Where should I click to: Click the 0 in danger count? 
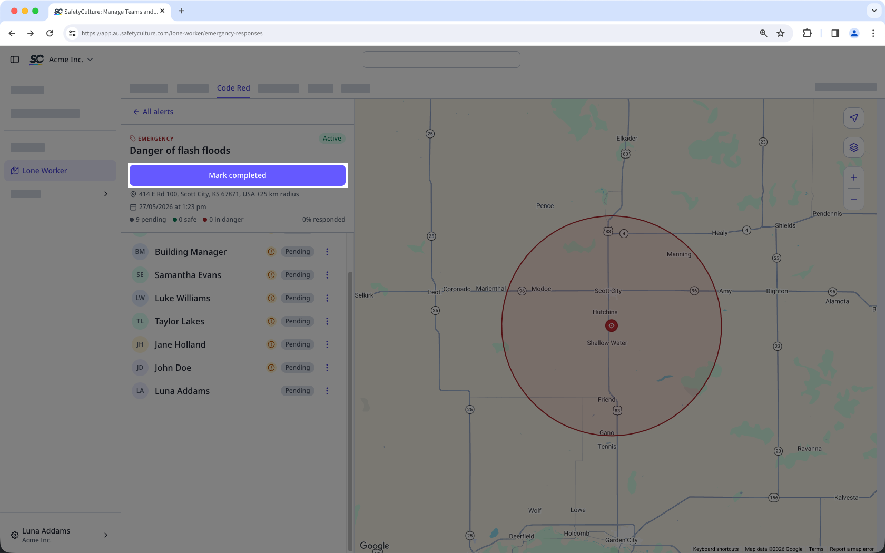(223, 220)
